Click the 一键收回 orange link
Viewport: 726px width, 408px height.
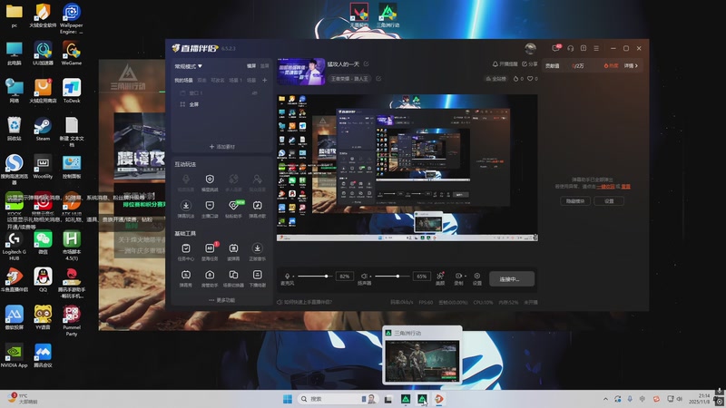coord(605,187)
